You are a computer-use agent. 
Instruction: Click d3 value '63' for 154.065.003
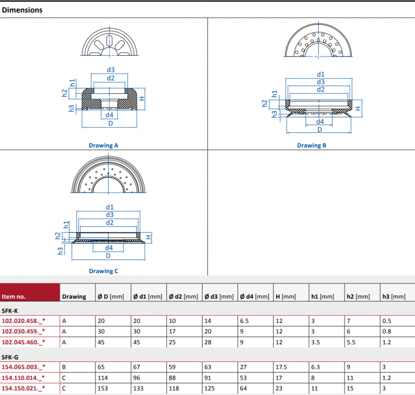208,367
